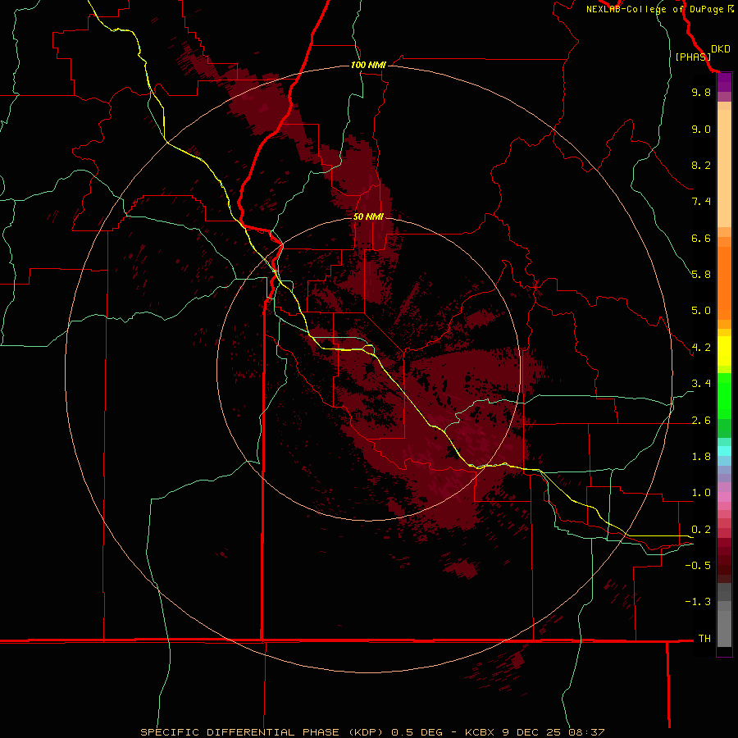Click the 1.0 scale label
The image size is (738, 738).
[x=701, y=493]
